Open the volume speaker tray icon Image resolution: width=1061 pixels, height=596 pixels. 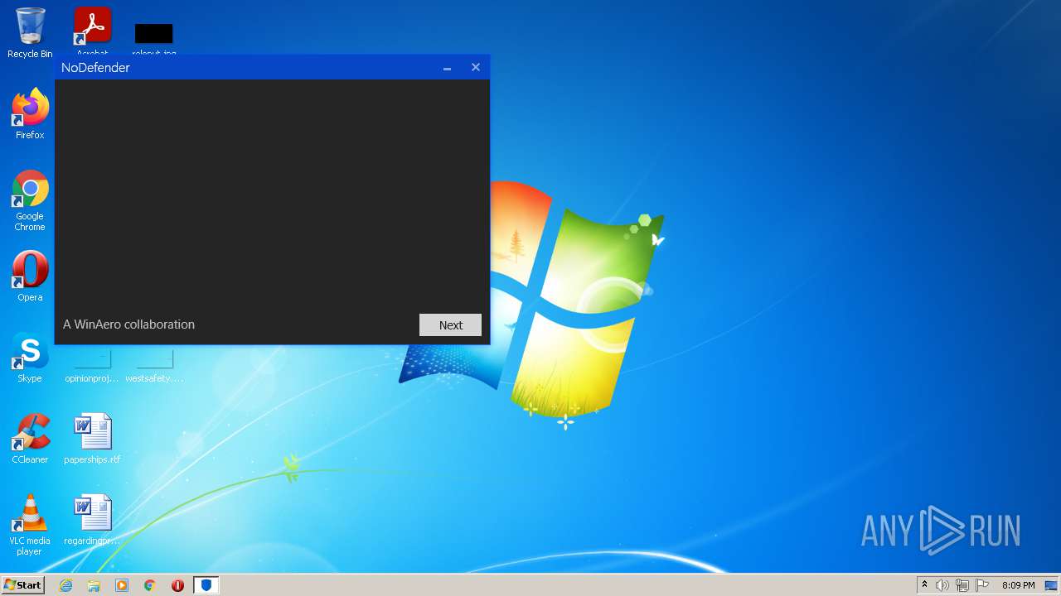942,585
